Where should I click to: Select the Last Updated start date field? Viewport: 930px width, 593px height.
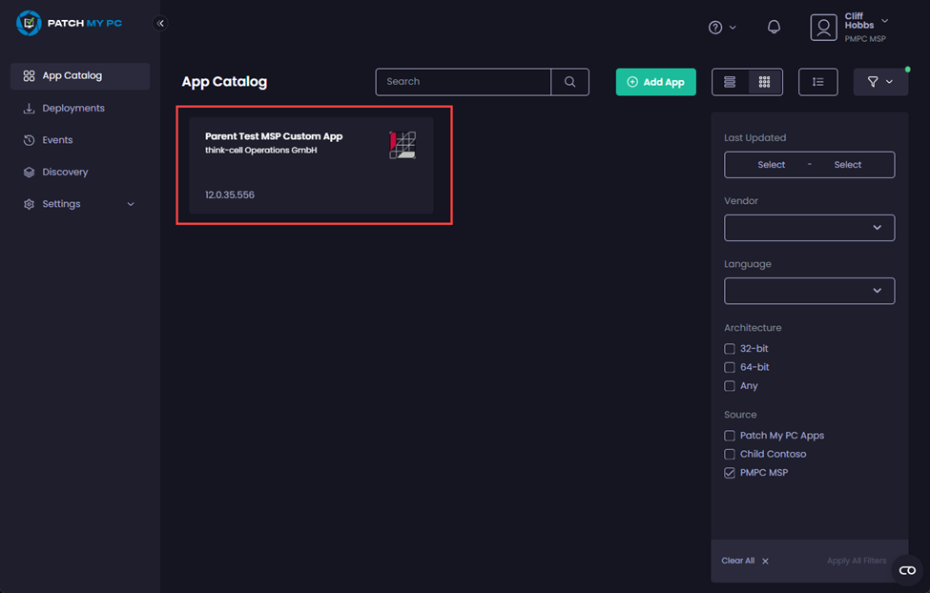[x=771, y=164]
